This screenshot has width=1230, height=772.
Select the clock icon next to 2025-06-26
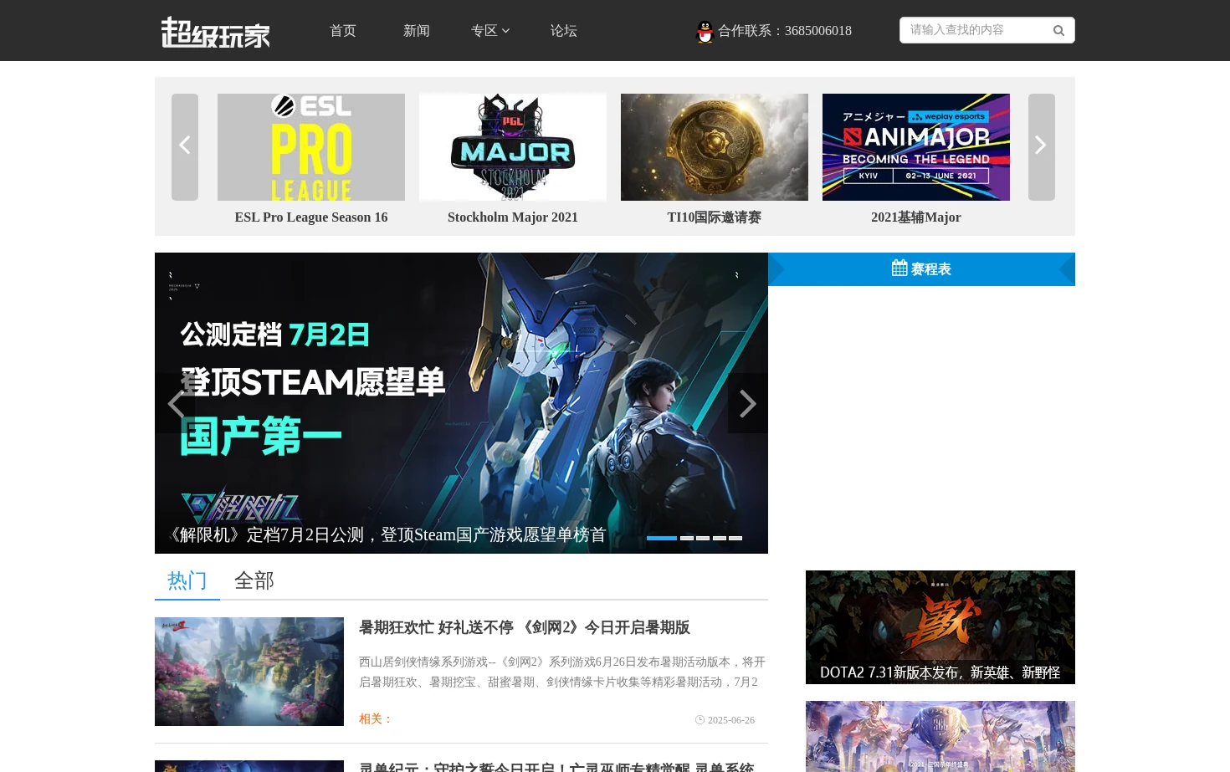click(x=700, y=719)
